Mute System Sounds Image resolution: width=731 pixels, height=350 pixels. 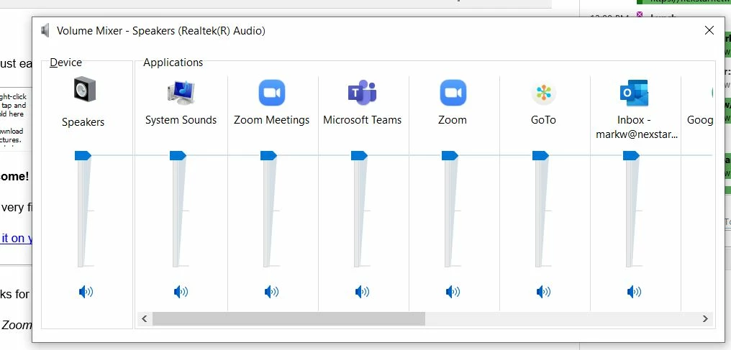[181, 292]
